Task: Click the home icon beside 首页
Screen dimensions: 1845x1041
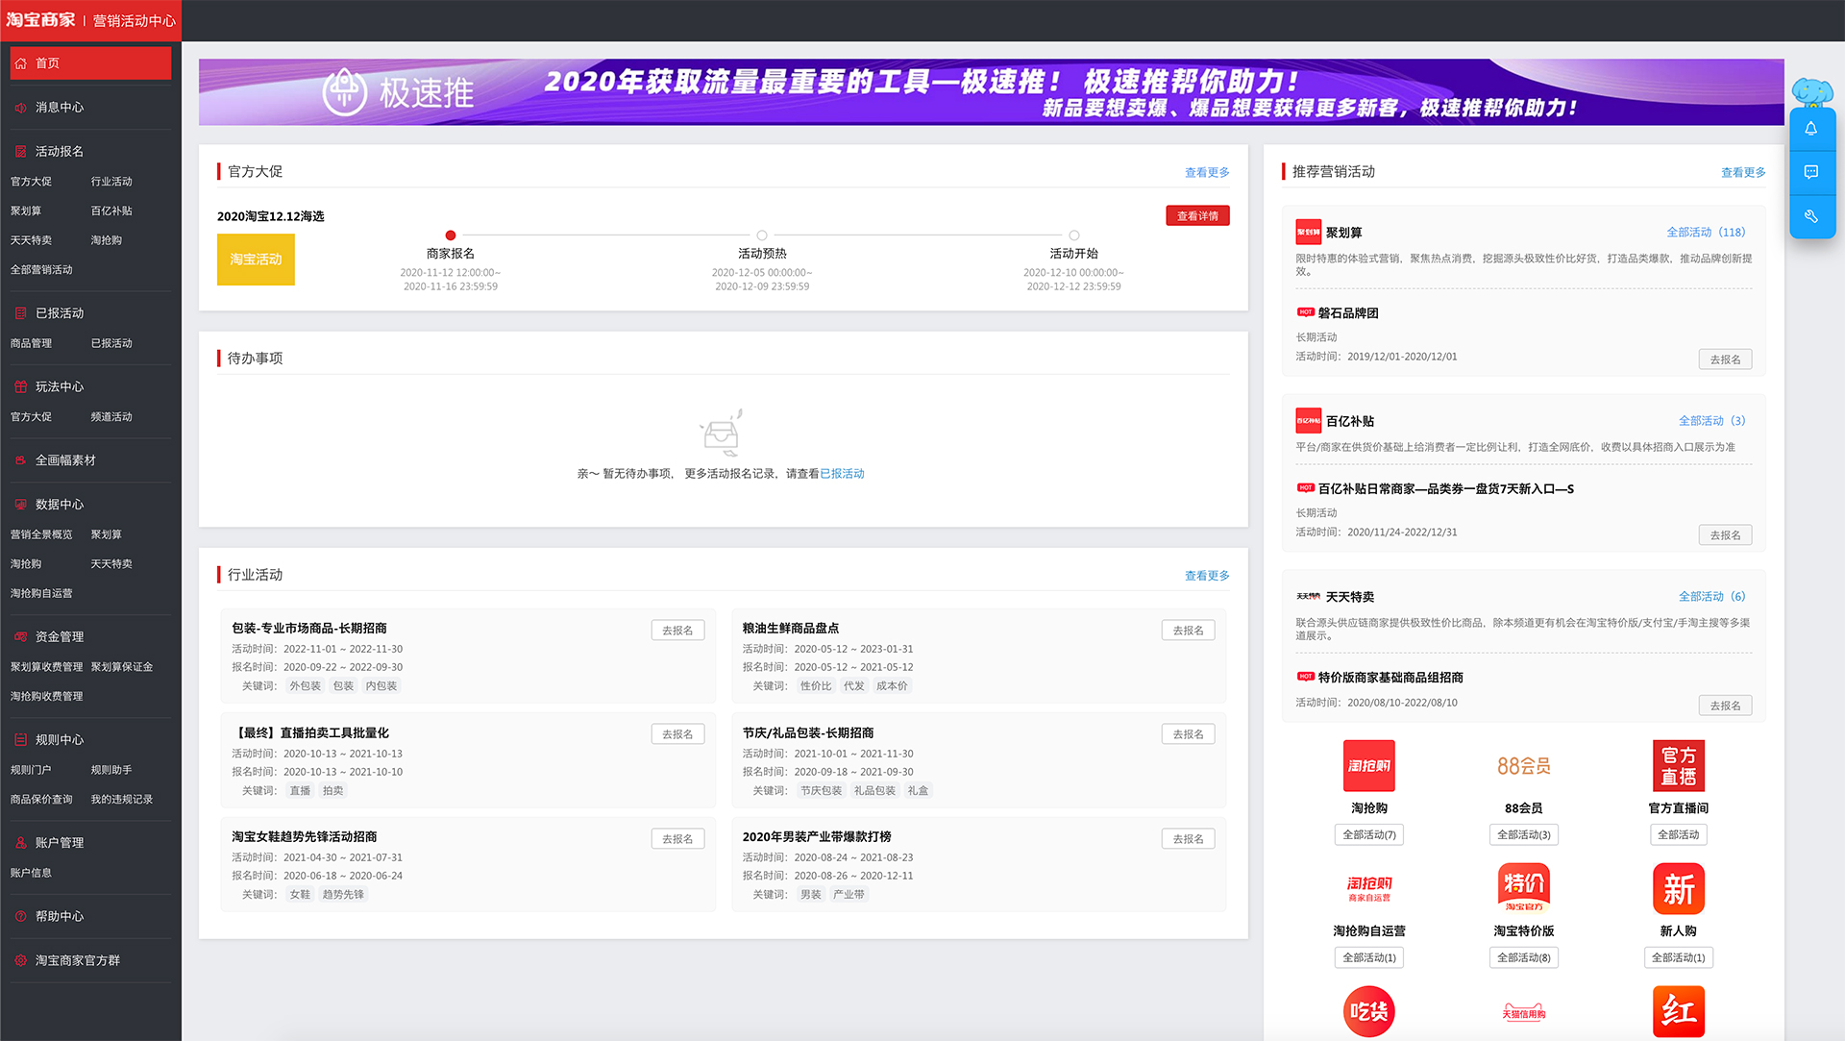Action: 20,63
